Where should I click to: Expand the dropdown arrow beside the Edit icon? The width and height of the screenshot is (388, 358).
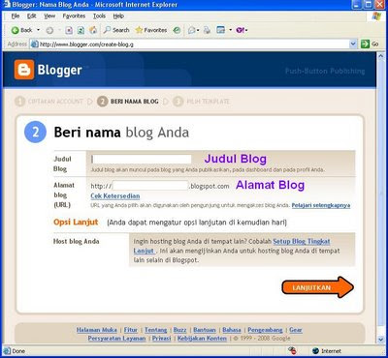click(231, 30)
